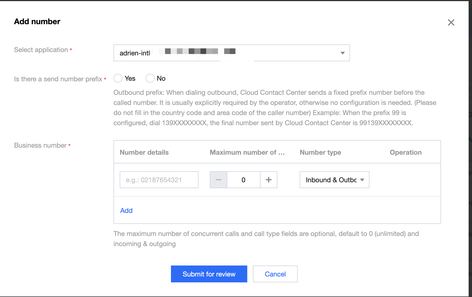Viewport: 472px width, 297px height.
Task: Decrease maximum concurrent calls with minus icon
Action: (218, 180)
